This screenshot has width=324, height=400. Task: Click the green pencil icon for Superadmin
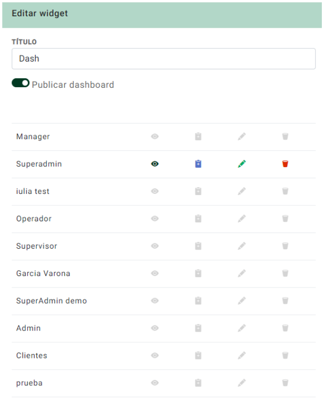(242, 164)
